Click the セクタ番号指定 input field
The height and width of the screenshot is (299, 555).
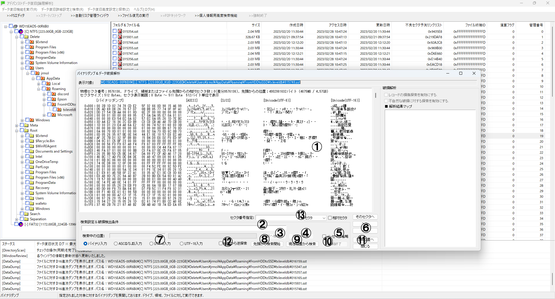click(276, 218)
